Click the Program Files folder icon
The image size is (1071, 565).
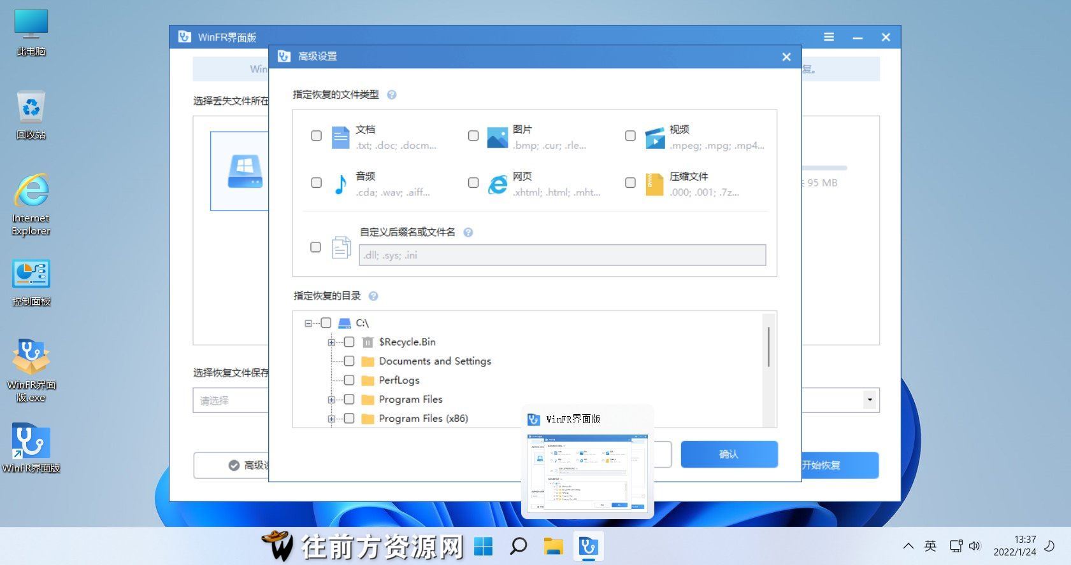coord(368,400)
